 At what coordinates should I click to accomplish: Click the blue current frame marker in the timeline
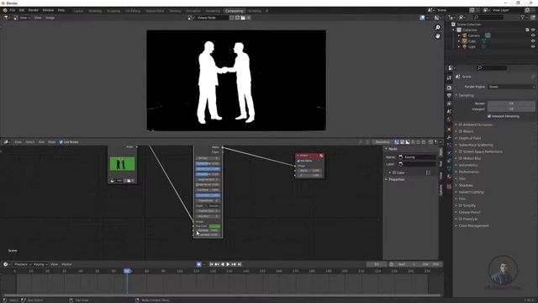[127, 271]
